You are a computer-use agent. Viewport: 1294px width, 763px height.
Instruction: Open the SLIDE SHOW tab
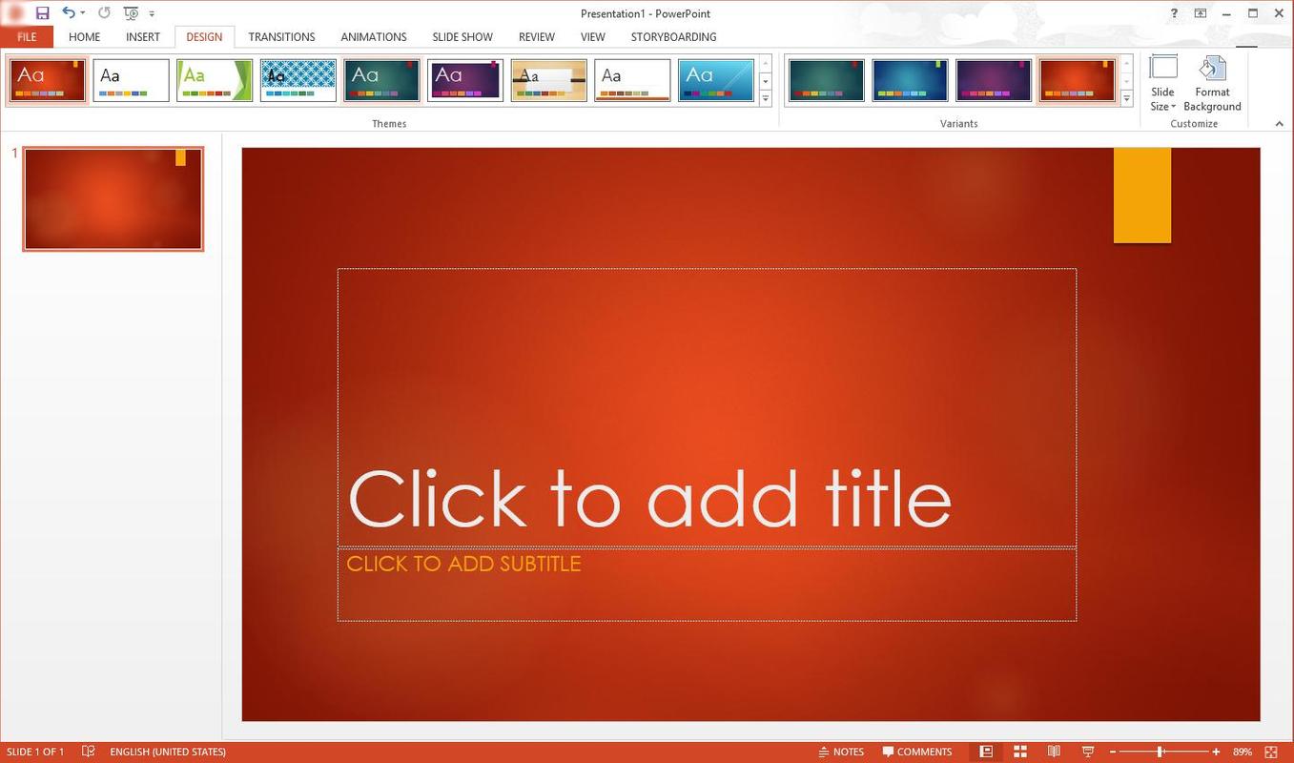462,37
